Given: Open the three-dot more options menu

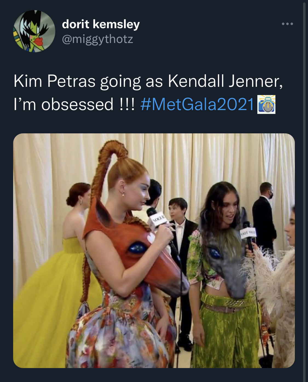Looking at the screenshot, I should pyautogui.click(x=287, y=24).
